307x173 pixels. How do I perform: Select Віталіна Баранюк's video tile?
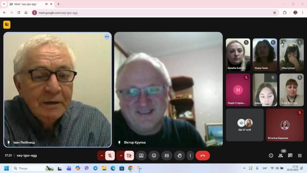(285, 125)
